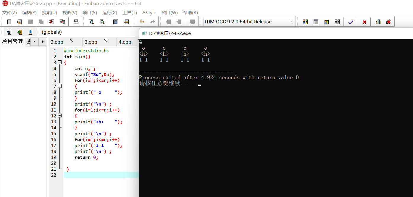Click the Replace magnifier toolbar icon
Screen dimensions: 413x197
(102, 22)
